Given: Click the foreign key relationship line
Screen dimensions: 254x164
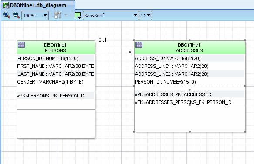Looking at the screenshot, I should (x=115, y=47).
